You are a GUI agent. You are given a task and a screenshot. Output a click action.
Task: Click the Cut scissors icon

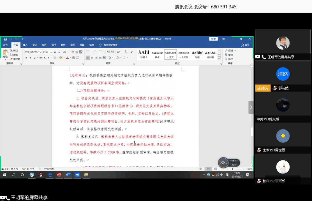click(x=11, y=50)
